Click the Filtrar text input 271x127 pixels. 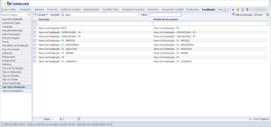[x=165, y=15]
